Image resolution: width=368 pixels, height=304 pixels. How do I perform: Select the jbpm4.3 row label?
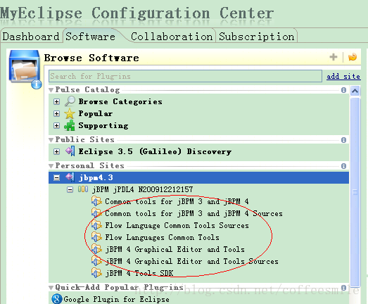point(96,178)
